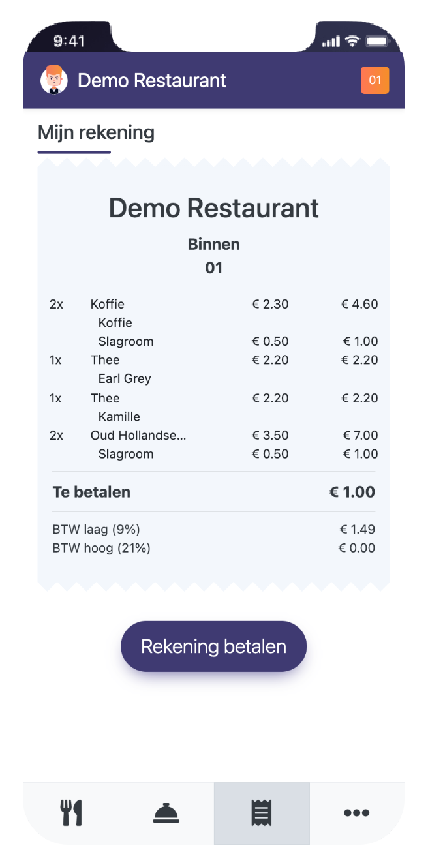Viewport: 428px width, 865px height.
Task: Tap the Thee Earl Grey item
Action: (x=214, y=369)
